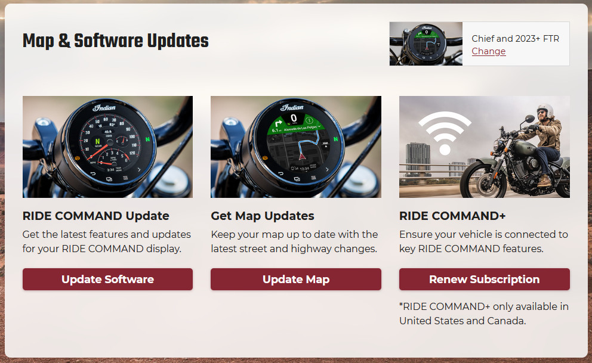This screenshot has width=592, height=363.
Task: Click the Renew Subscription button
Action: [x=485, y=280]
